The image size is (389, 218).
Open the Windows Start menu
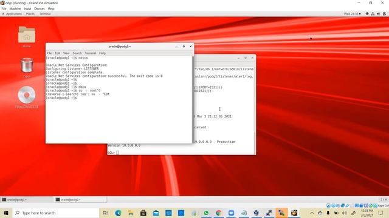tap(6, 213)
